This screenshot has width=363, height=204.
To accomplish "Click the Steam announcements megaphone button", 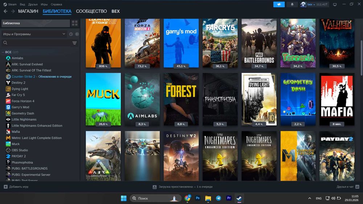I will (x=279, y=4).
